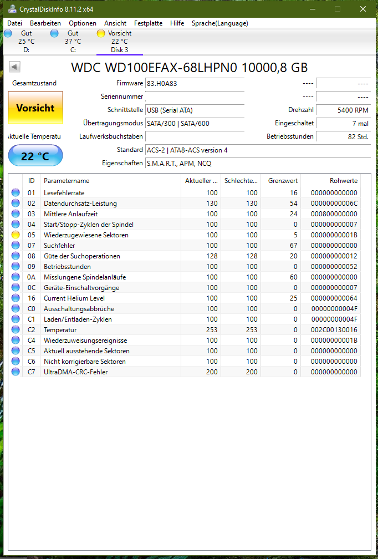Click the Standard field ACS-2 | ATA8-ACS version 4
Image resolution: width=378 pixels, height=559 pixels.
[x=258, y=150]
